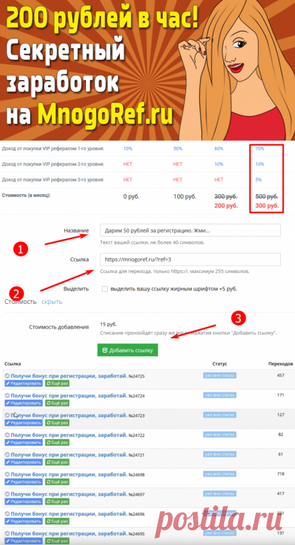Click 'Ещё раз' for link №24697
The width and height of the screenshot is (295, 545).
click(57, 501)
